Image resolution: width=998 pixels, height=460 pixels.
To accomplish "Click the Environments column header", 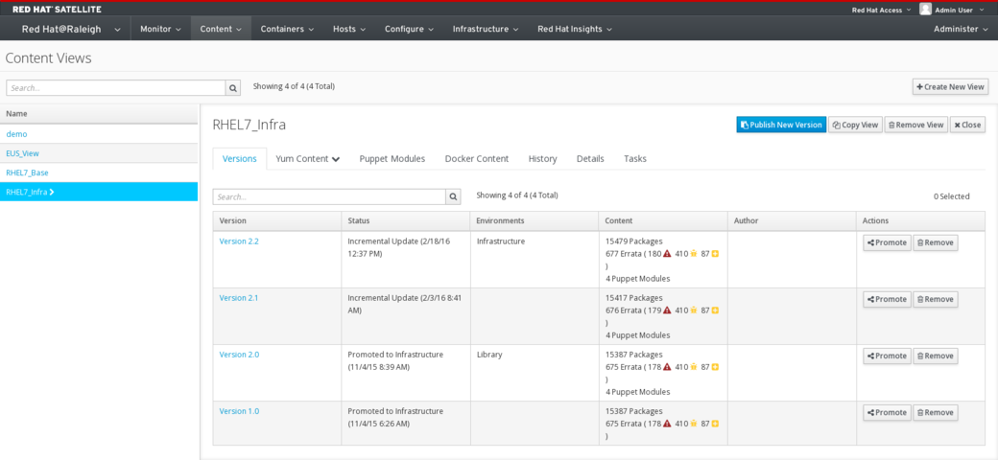I will tap(534, 220).
